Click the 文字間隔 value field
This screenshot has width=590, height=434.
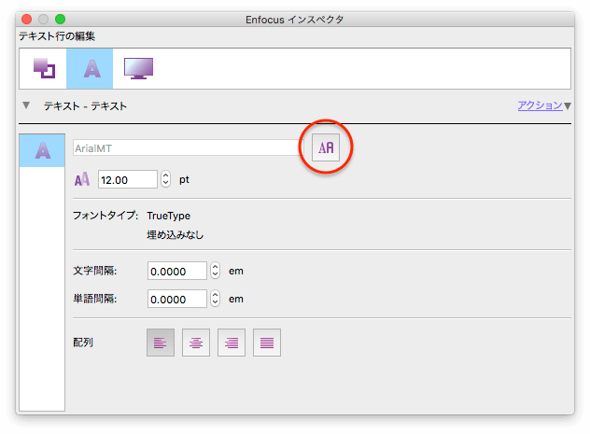[x=177, y=271]
